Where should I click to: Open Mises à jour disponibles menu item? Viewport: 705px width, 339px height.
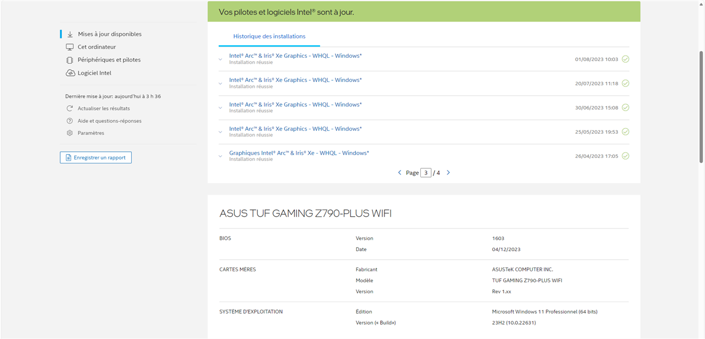point(110,34)
